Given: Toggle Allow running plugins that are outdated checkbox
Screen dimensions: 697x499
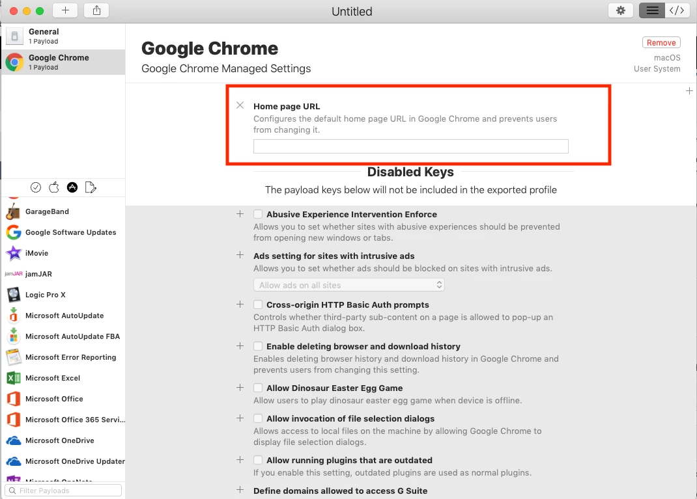Looking at the screenshot, I should pos(258,460).
